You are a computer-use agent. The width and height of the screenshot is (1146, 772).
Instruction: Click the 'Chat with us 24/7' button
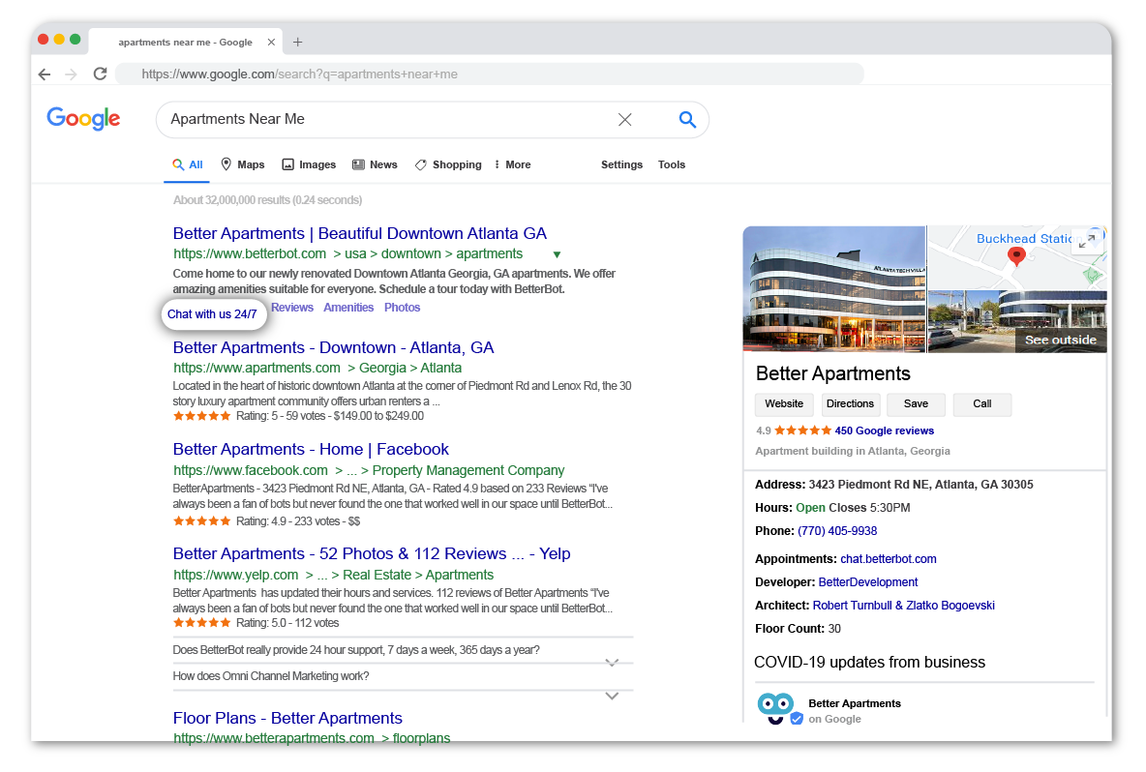pos(213,314)
